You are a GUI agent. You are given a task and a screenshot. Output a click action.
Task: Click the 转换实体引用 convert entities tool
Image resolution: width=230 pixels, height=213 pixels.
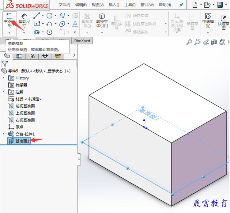pyautogui.click(x=102, y=21)
